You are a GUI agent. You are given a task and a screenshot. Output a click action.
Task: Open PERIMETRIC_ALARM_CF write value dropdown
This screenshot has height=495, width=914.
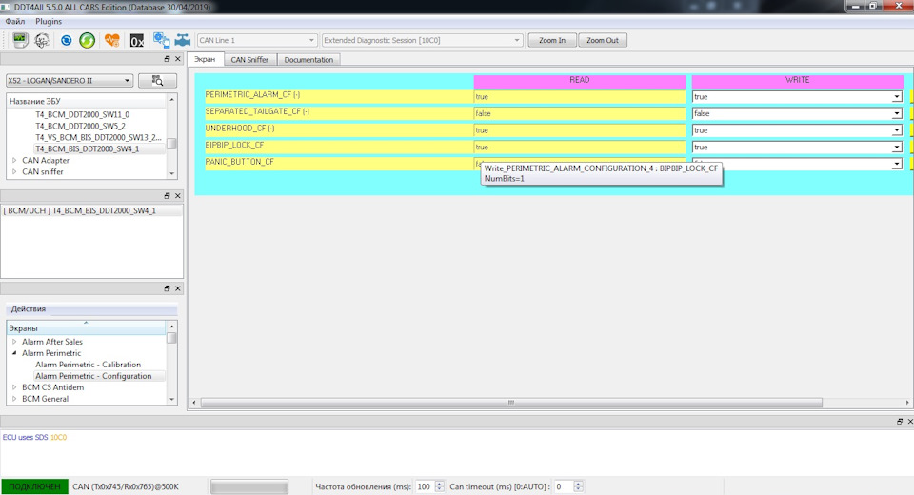point(896,97)
